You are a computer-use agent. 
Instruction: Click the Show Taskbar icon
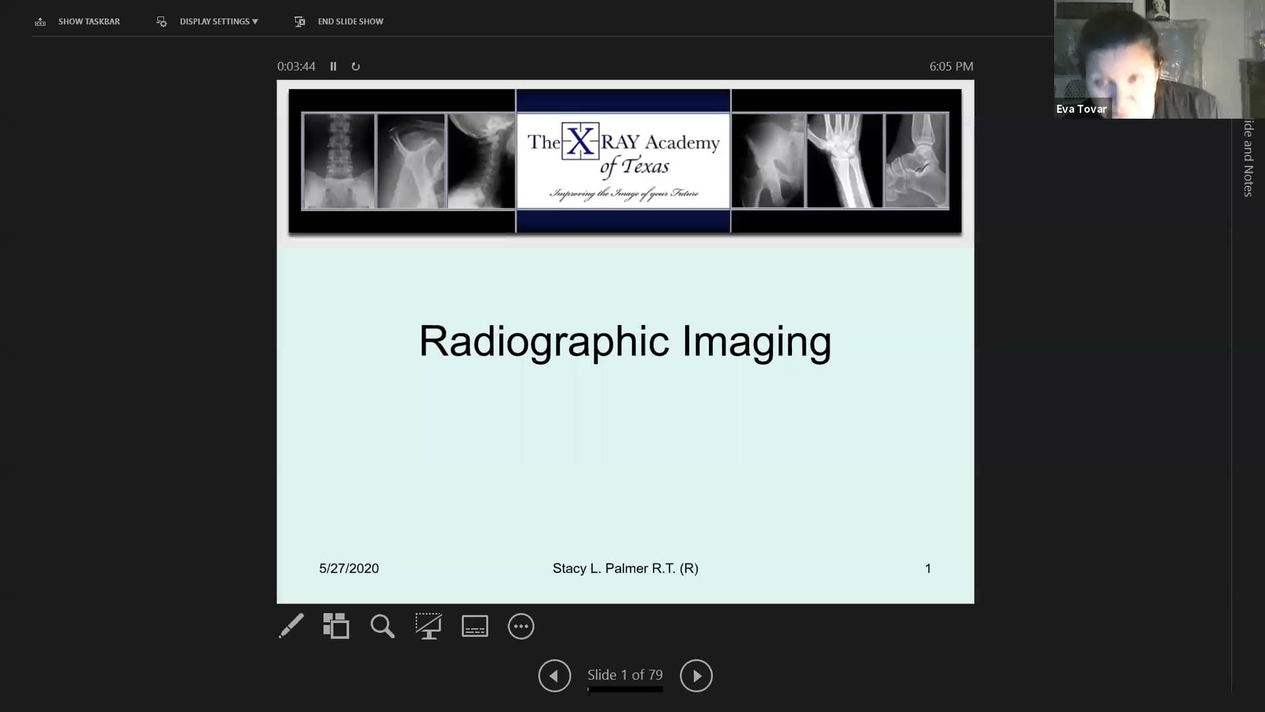coord(40,21)
